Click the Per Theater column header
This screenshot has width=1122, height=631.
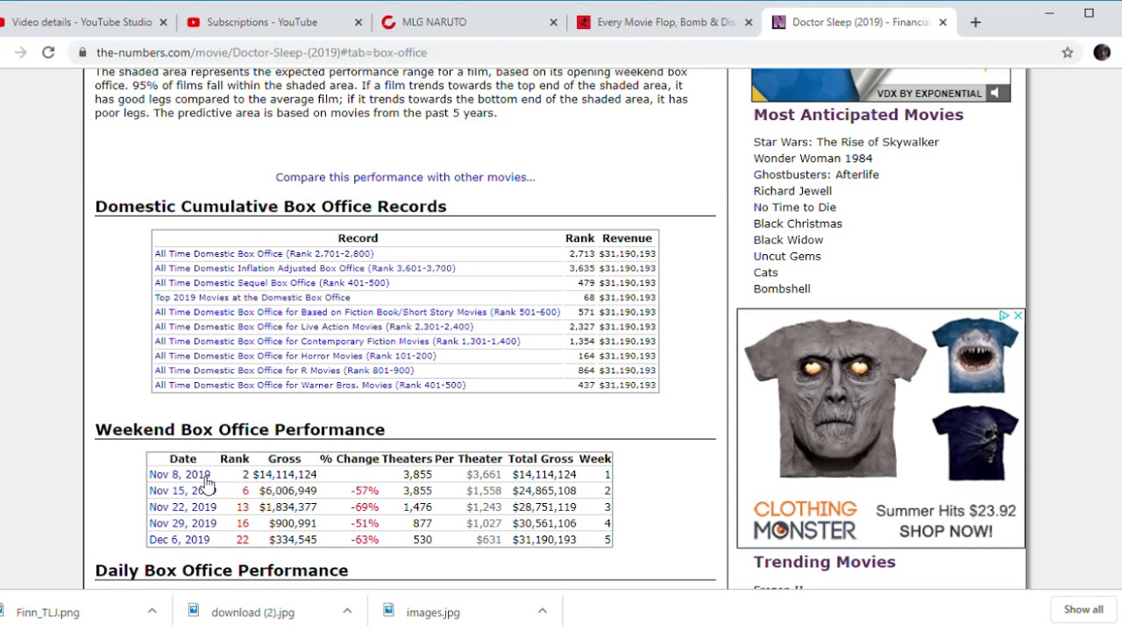click(468, 458)
